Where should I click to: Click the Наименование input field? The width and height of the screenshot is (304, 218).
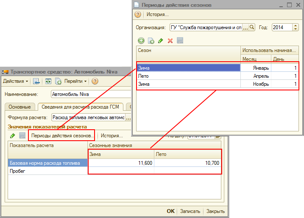pos(91,94)
